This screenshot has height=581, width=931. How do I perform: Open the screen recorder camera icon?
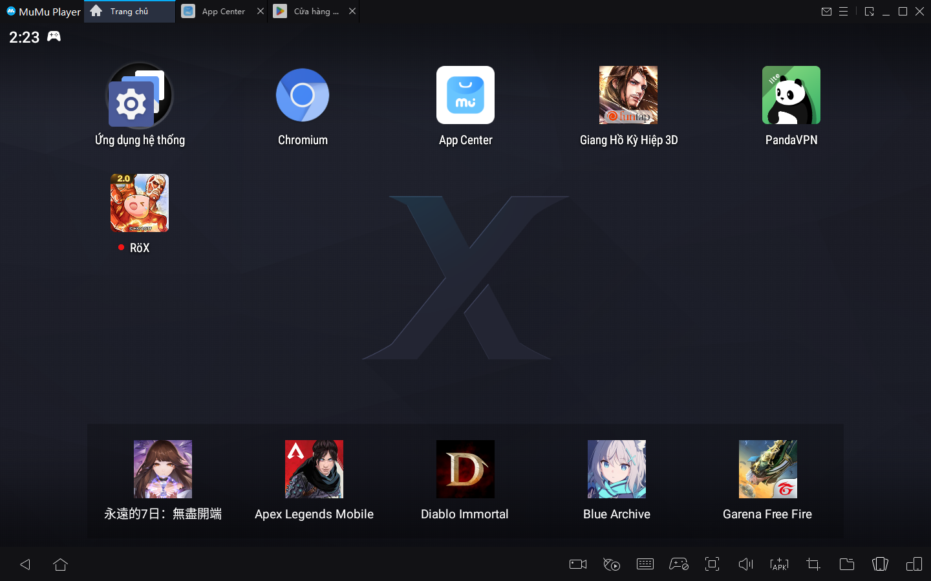[577, 564]
